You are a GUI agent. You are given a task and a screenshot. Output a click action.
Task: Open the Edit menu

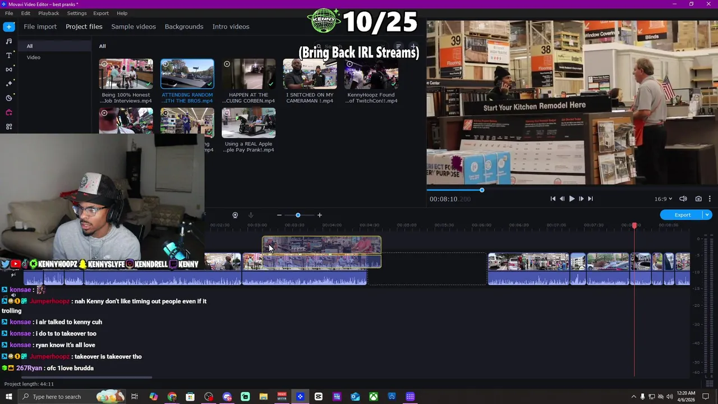(x=26, y=13)
